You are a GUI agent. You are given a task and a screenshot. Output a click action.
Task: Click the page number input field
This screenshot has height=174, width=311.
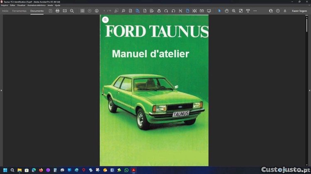coord(105,11)
